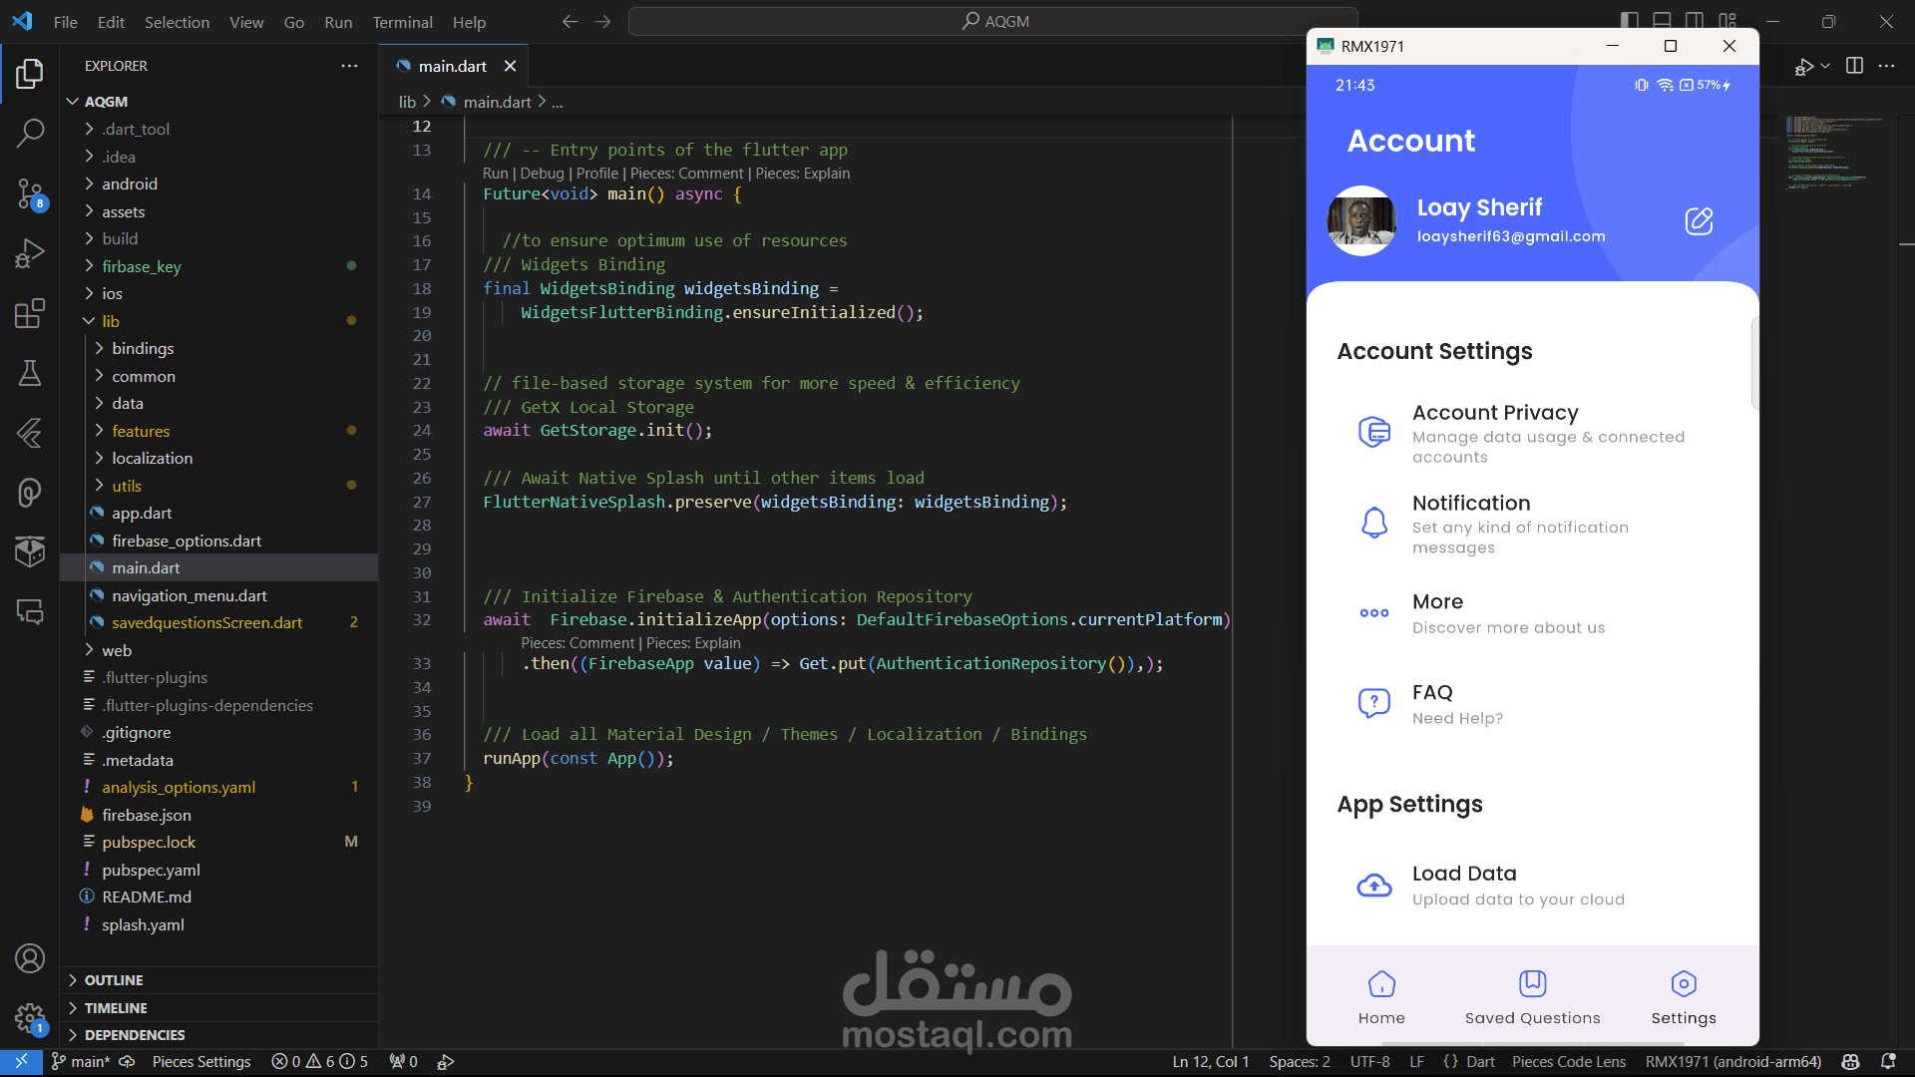Open the Extensions view icon

(x=30, y=313)
